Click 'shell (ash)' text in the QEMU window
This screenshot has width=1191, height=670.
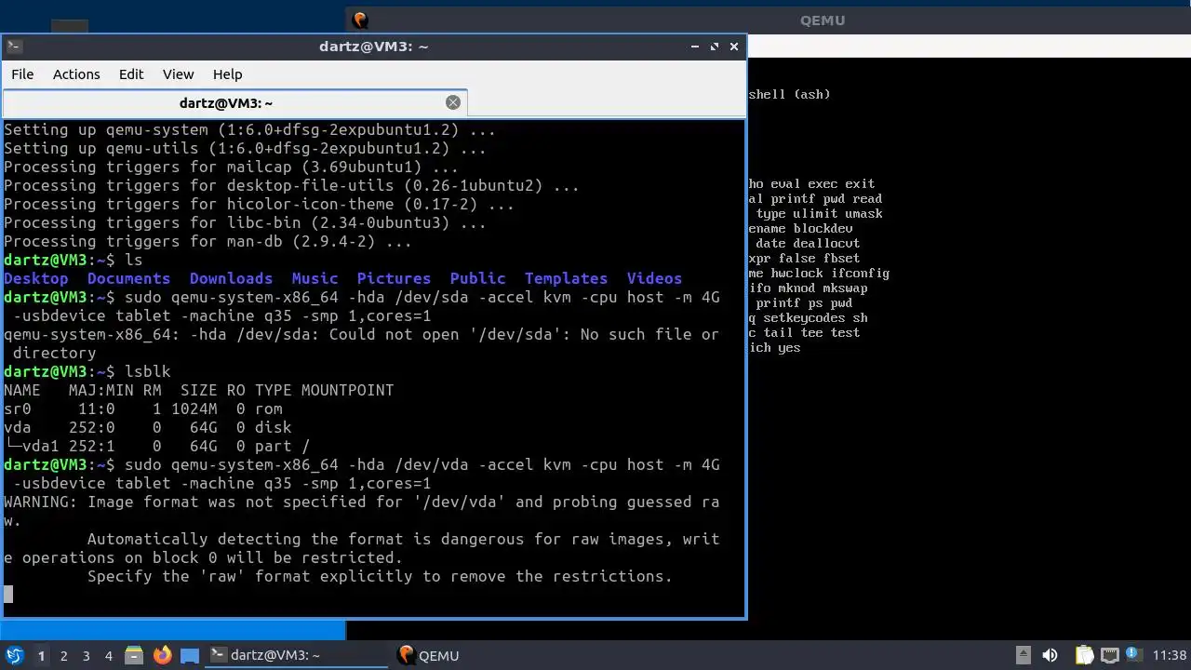pos(789,94)
